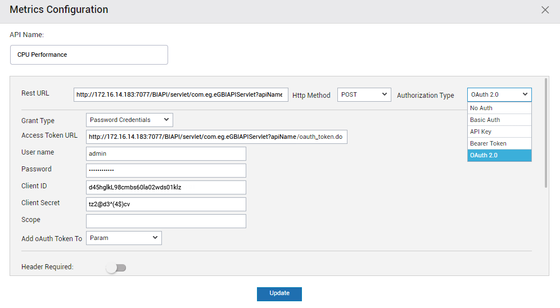Collapse the Authorization Type dropdown
Image resolution: width=560 pixels, height=308 pixels.
[499, 94]
